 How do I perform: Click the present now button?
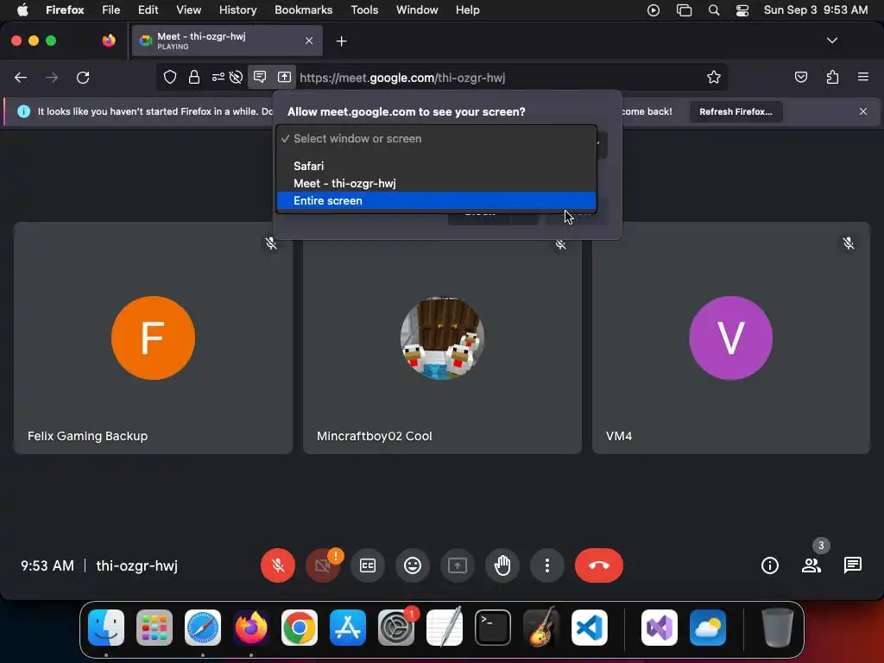coord(458,565)
